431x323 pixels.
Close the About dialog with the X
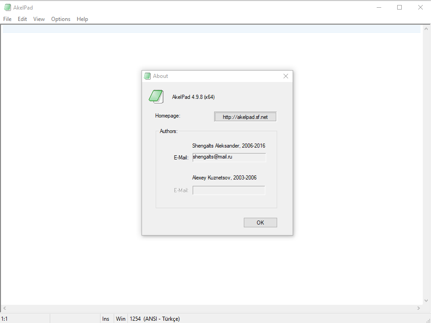286,76
